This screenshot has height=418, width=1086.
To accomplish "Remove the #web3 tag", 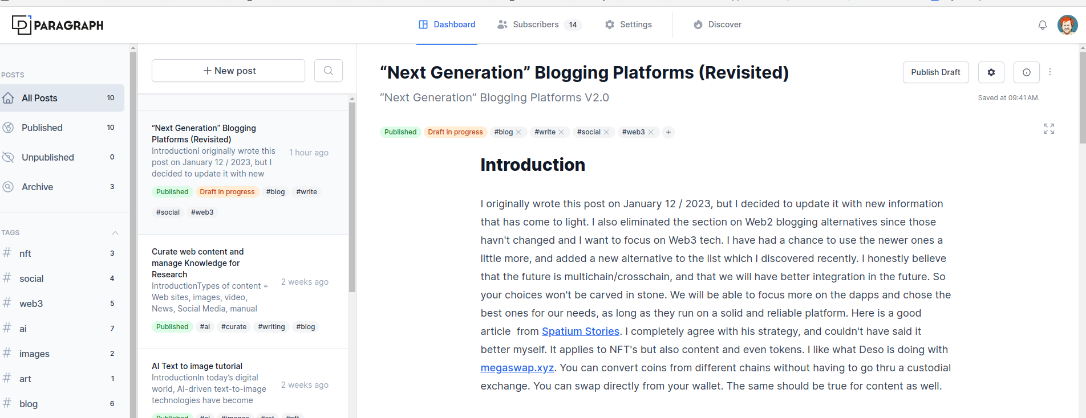I will point(651,132).
